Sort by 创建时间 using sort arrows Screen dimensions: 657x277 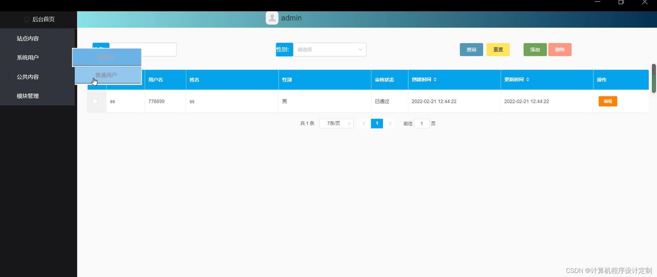(x=435, y=79)
